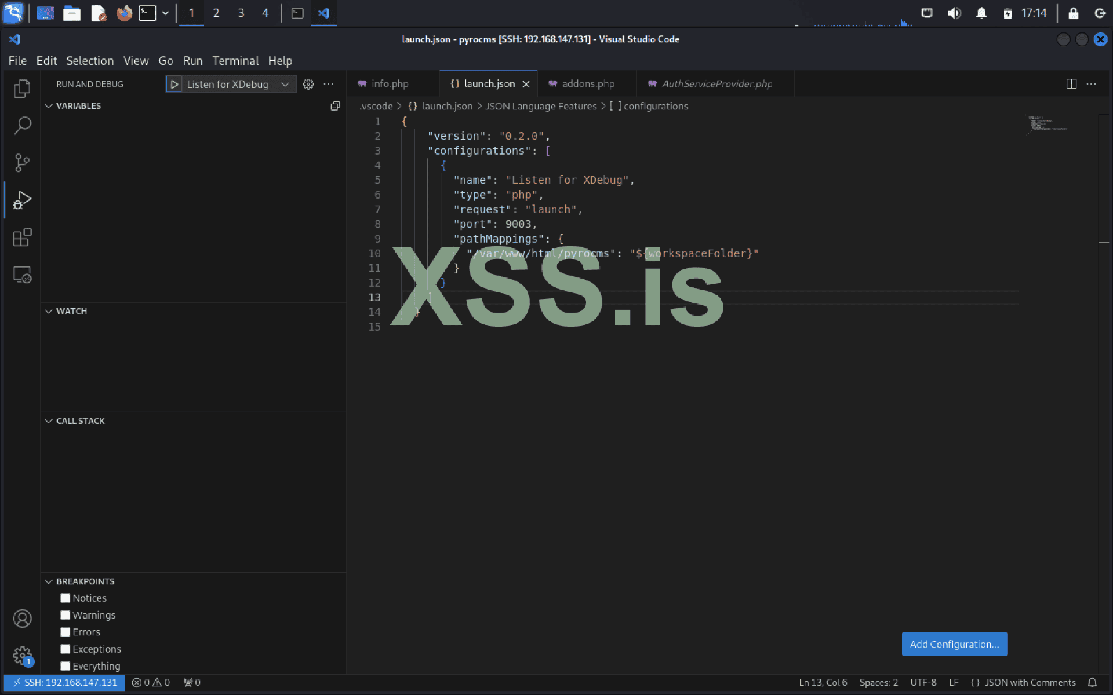The width and height of the screenshot is (1113, 695).
Task: Open the Remote Explorer view
Action: pyautogui.click(x=22, y=275)
